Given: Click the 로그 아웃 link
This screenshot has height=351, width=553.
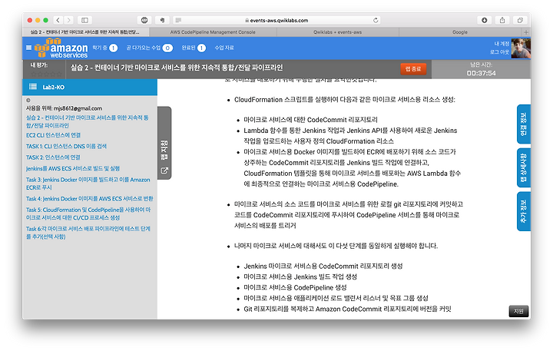Looking at the screenshot, I should click(x=500, y=52).
